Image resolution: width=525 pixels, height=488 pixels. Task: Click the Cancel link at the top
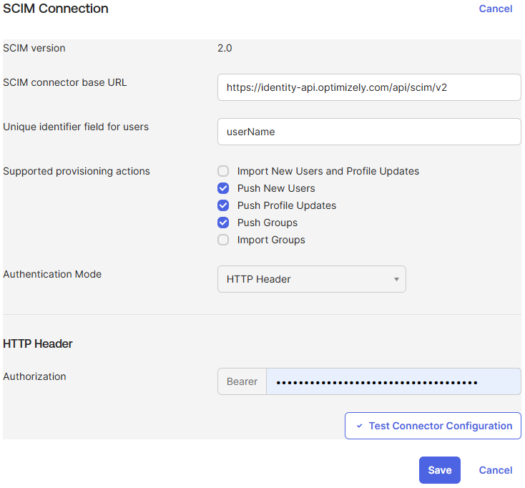pos(495,9)
